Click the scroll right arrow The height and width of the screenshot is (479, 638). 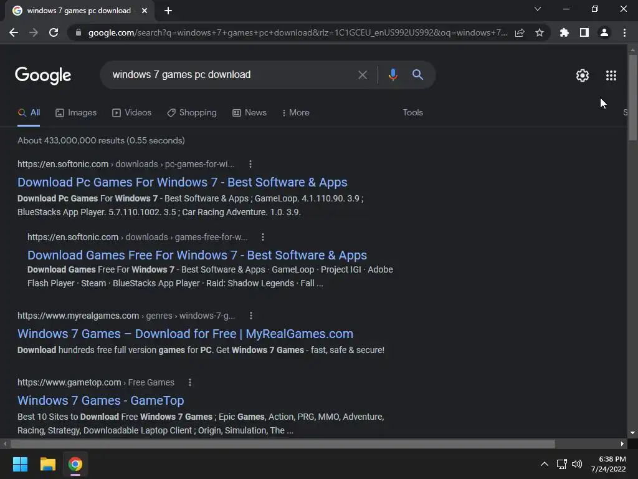[x=622, y=443]
